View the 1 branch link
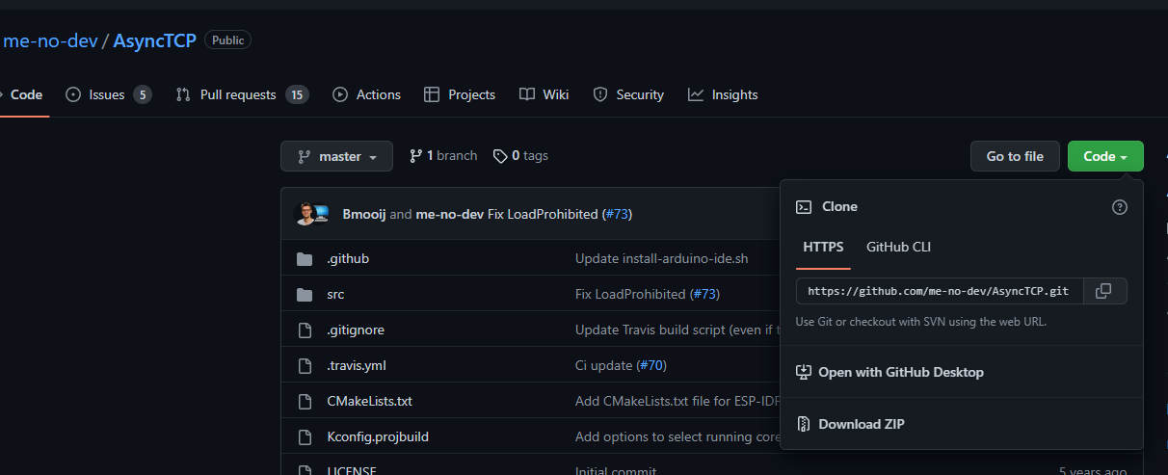Screen dimensions: 1168x475 click(443, 155)
